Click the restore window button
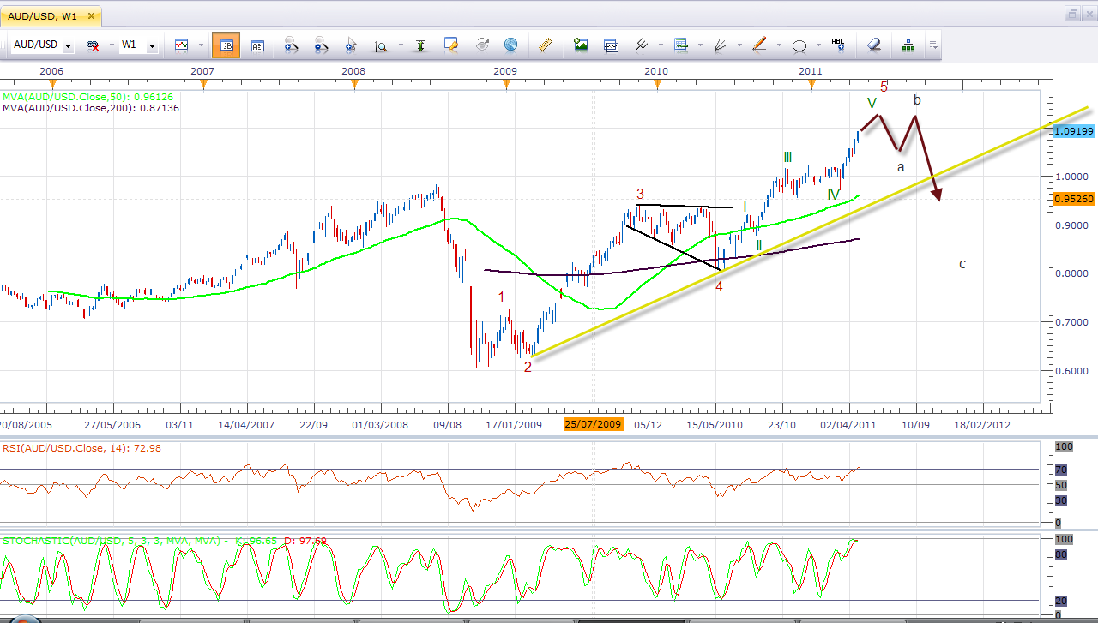The image size is (1098, 623). (x=1072, y=14)
